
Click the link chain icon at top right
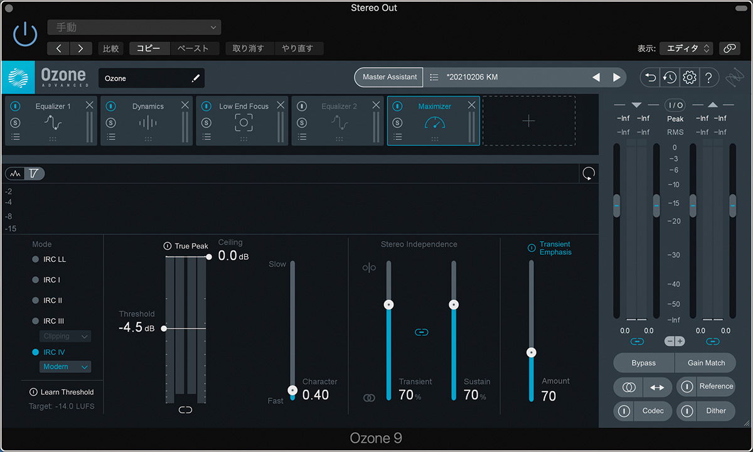(x=729, y=48)
